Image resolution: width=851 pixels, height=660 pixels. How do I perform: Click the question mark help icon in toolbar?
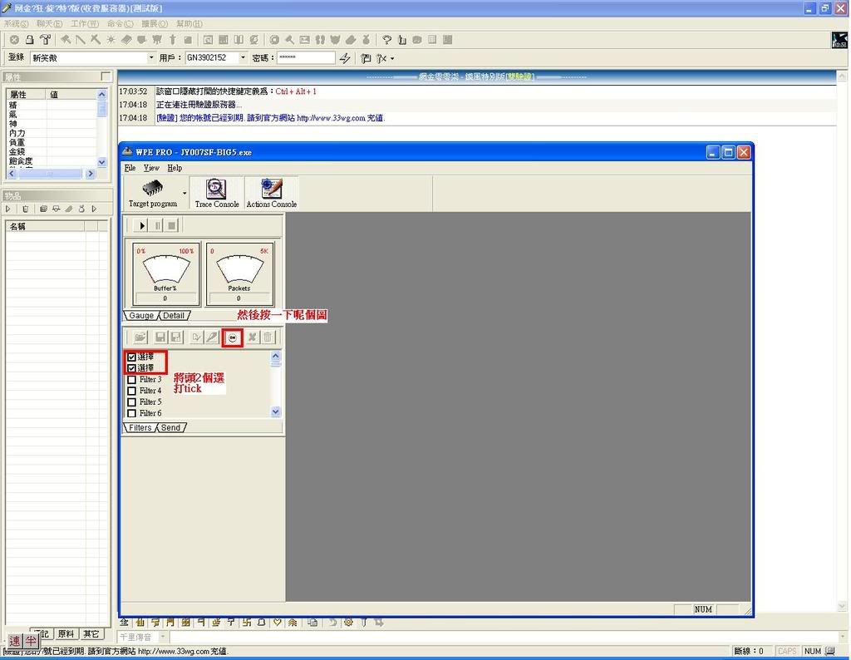point(387,39)
